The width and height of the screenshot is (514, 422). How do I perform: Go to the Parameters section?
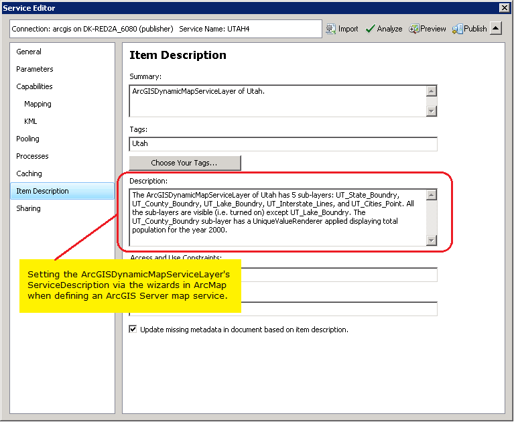35,69
